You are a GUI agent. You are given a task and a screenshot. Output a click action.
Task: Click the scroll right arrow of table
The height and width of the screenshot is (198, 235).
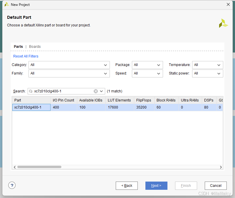pyautogui.click(x=221, y=167)
